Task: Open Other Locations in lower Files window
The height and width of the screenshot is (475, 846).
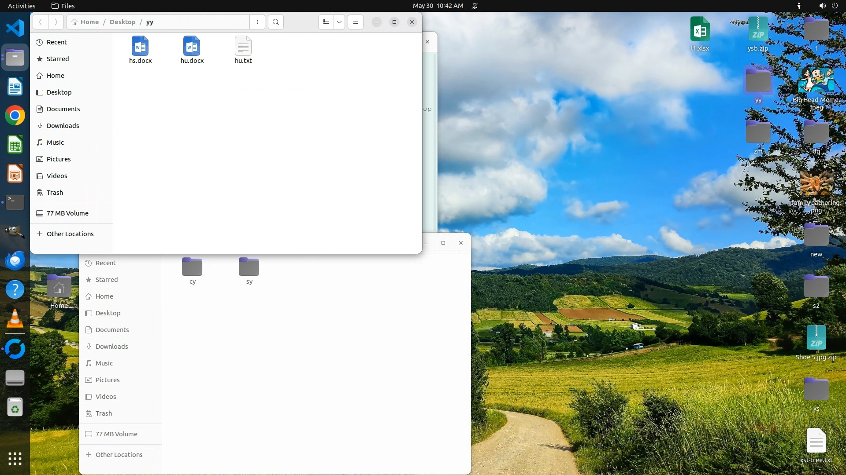Action: click(x=119, y=455)
